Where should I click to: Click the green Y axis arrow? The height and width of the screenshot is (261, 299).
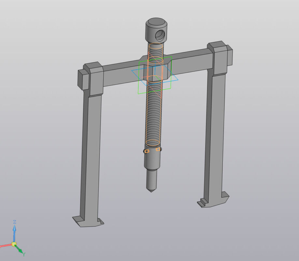(x=20, y=250)
